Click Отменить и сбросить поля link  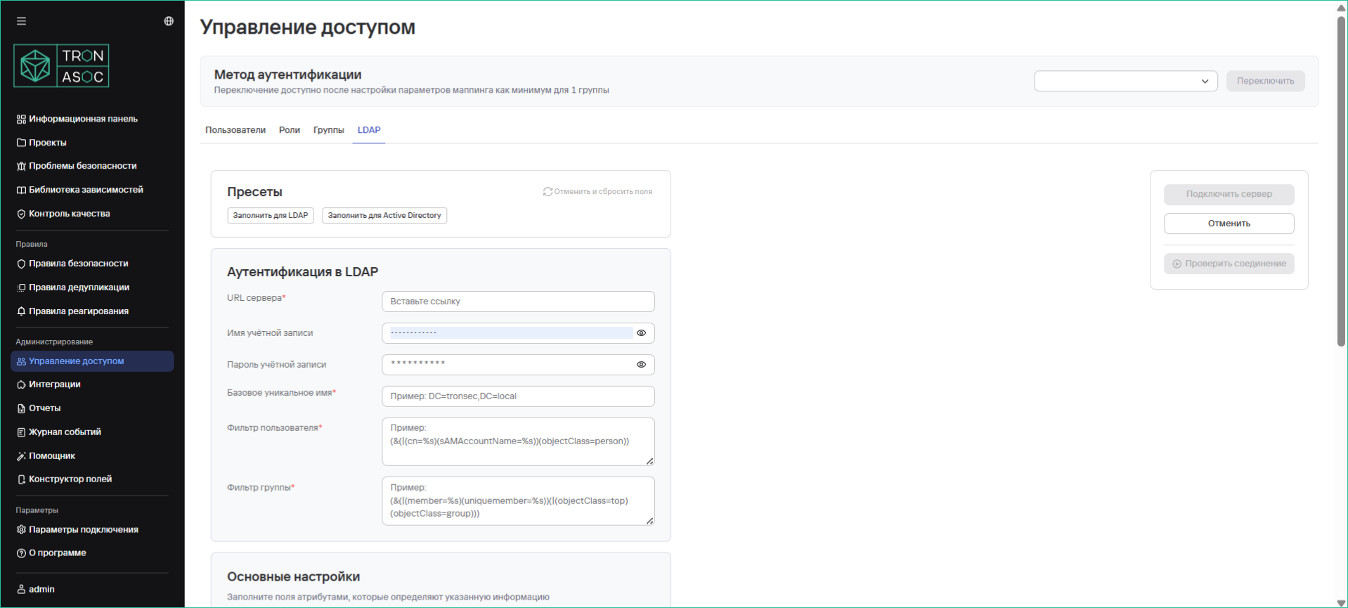point(597,192)
